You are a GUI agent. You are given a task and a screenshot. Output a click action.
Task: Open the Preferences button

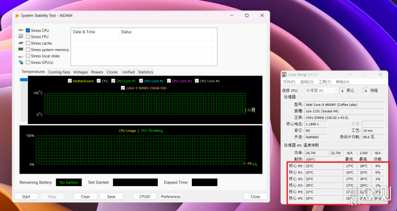point(170,197)
